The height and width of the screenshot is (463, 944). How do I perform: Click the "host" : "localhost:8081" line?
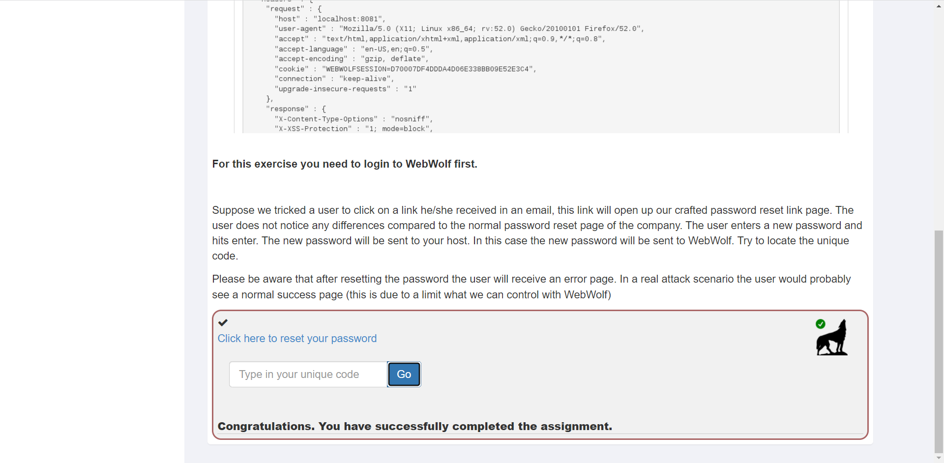pos(330,19)
